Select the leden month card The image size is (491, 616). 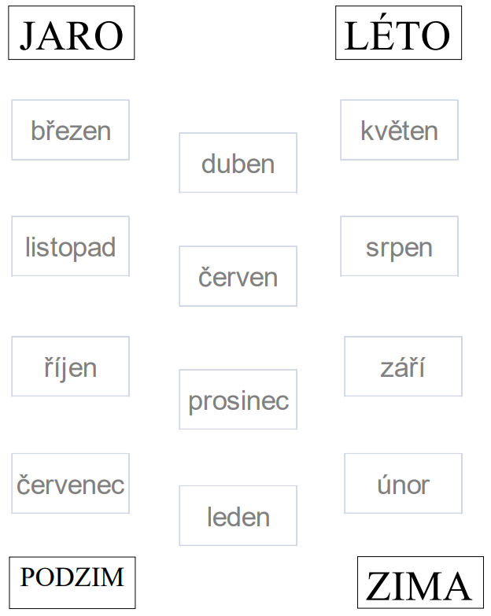coord(238,516)
